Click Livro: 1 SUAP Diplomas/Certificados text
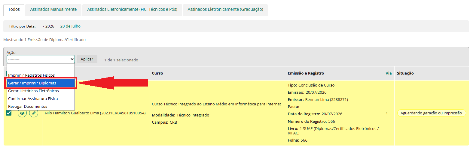 pyautogui.click(x=333, y=131)
